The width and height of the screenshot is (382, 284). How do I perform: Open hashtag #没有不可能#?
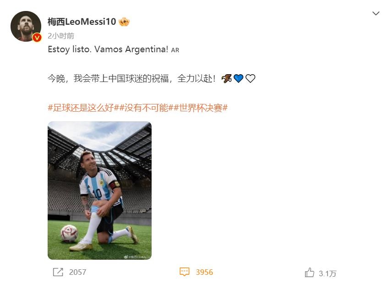coord(146,108)
